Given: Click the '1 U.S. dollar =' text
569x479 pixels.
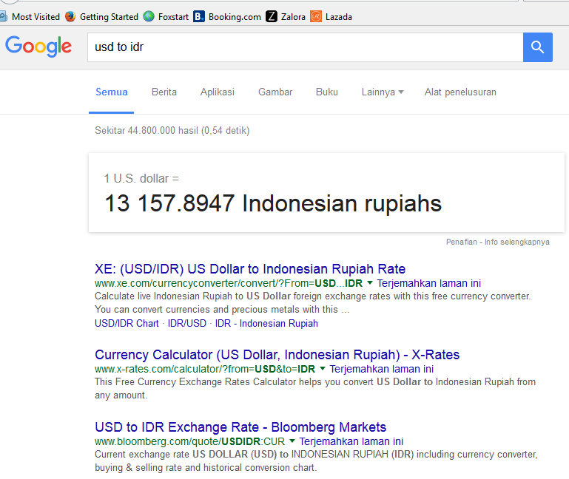Looking at the screenshot, I should click(x=141, y=178).
